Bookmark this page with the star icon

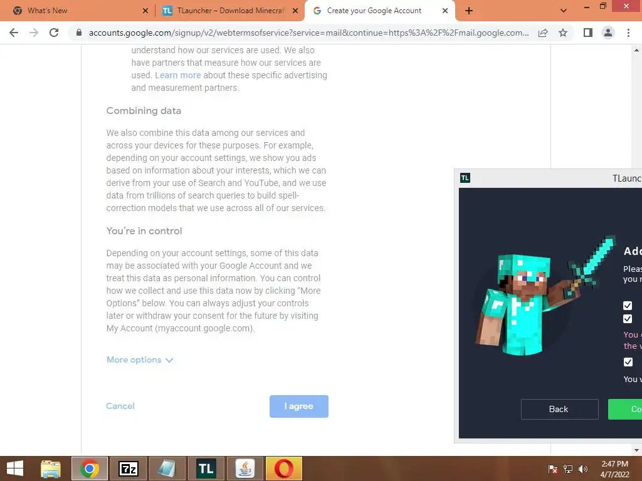[x=563, y=33]
